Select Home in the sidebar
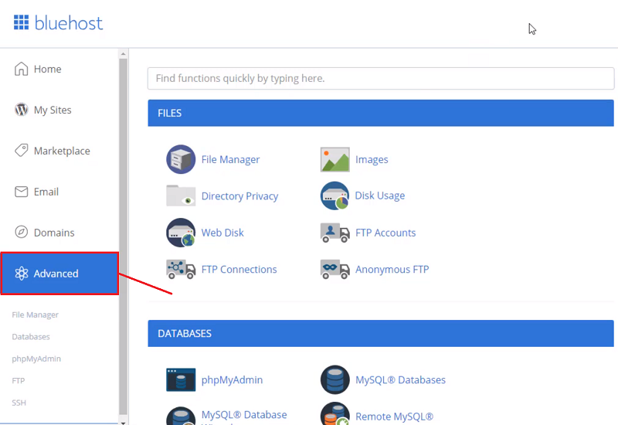618x425 pixels. coord(47,70)
